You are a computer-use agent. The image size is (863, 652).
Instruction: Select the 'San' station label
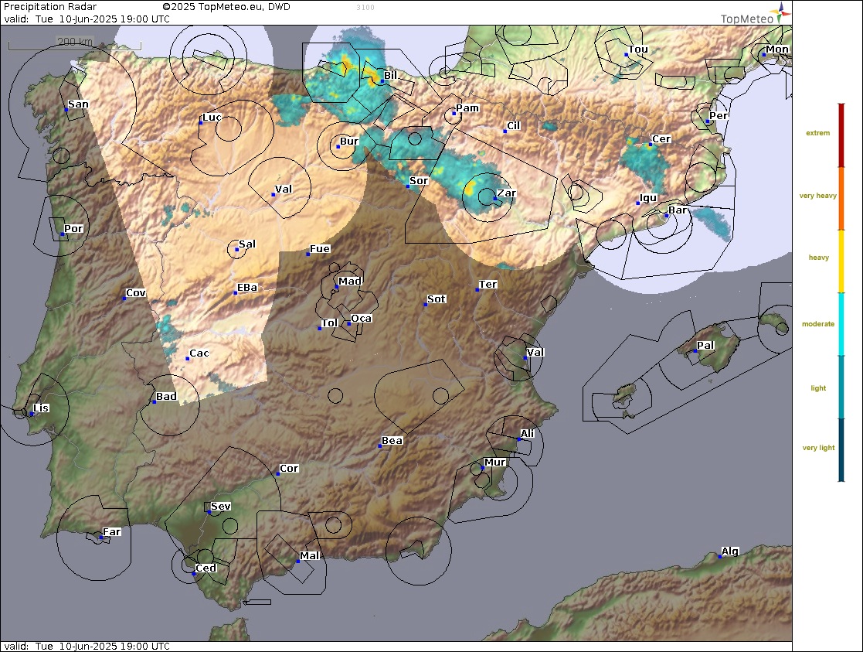(78, 104)
